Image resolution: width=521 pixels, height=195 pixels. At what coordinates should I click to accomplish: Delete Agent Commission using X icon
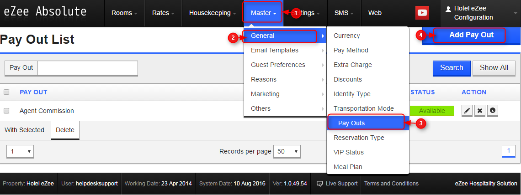pos(480,111)
